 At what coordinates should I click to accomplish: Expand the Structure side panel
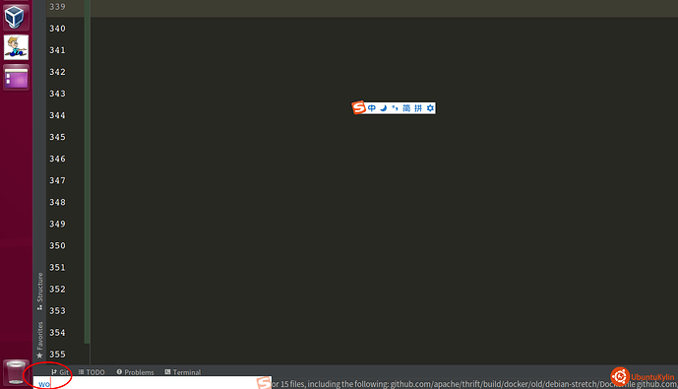coord(39,291)
